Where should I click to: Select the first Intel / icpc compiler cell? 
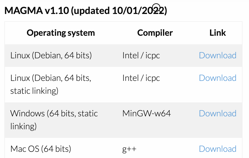(x=141, y=55)
